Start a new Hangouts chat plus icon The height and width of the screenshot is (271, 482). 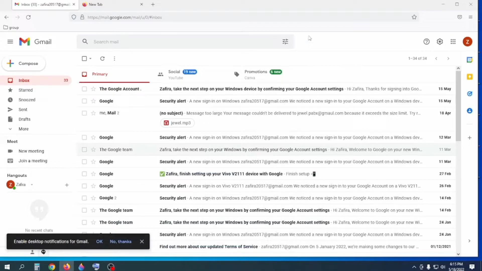[67, 185]
